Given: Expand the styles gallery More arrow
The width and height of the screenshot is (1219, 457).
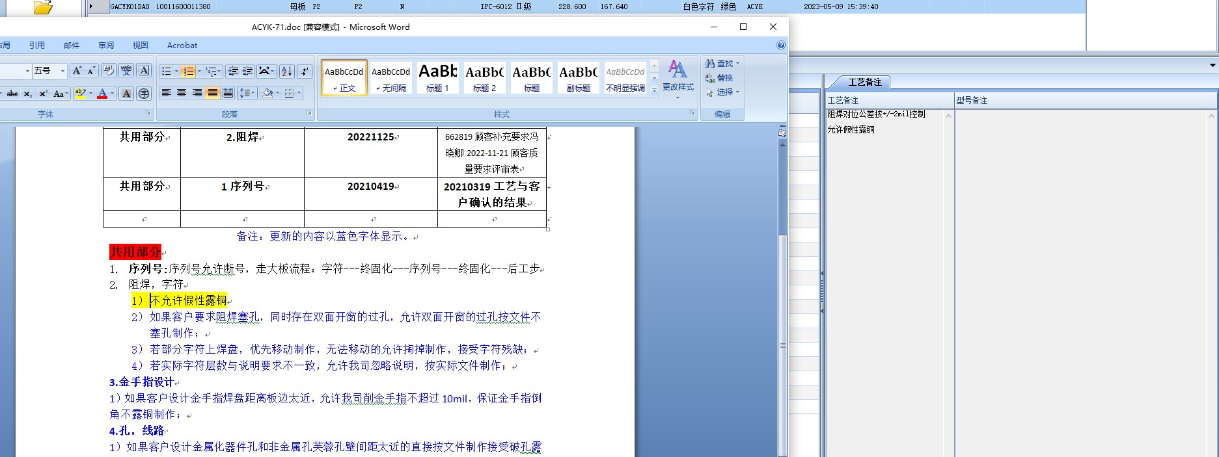Looking at the screenshot, I should pos(655,90).
